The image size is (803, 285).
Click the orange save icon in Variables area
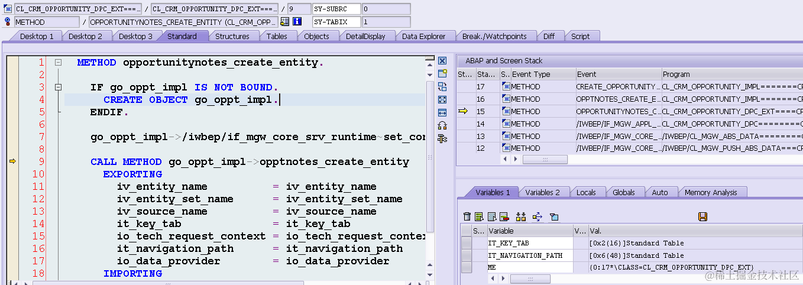[702, 217]
